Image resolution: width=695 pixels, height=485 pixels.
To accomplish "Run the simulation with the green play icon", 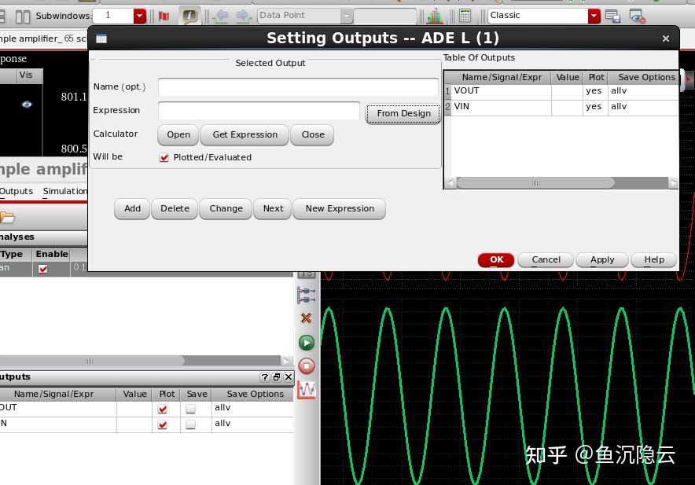I will pyautogui.click(x=306, y=342).
